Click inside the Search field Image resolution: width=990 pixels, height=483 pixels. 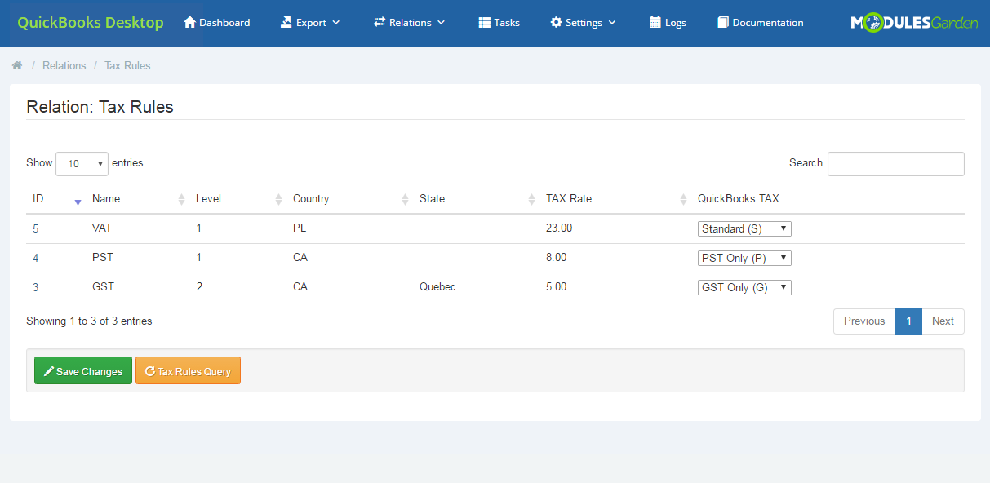pyautogui.click(x=895, y=163)
